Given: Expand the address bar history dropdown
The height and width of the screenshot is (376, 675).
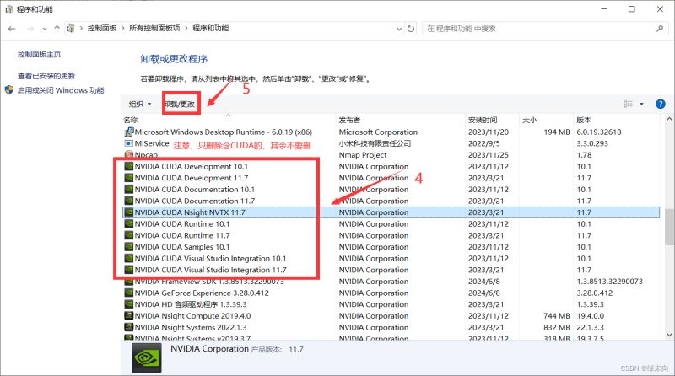Looking at the screenshot, I should (x=399, y=29).
